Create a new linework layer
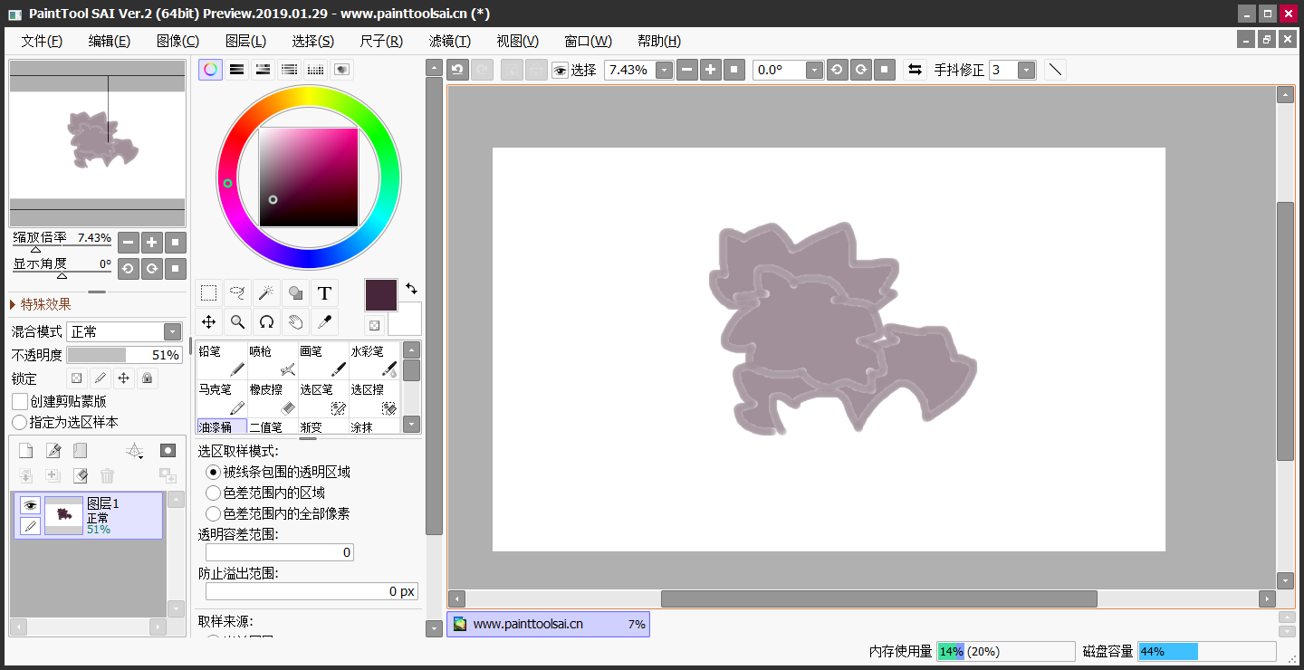Image resolution: width=1304 pixels, height=670 pixels. [x=53, y=450]
